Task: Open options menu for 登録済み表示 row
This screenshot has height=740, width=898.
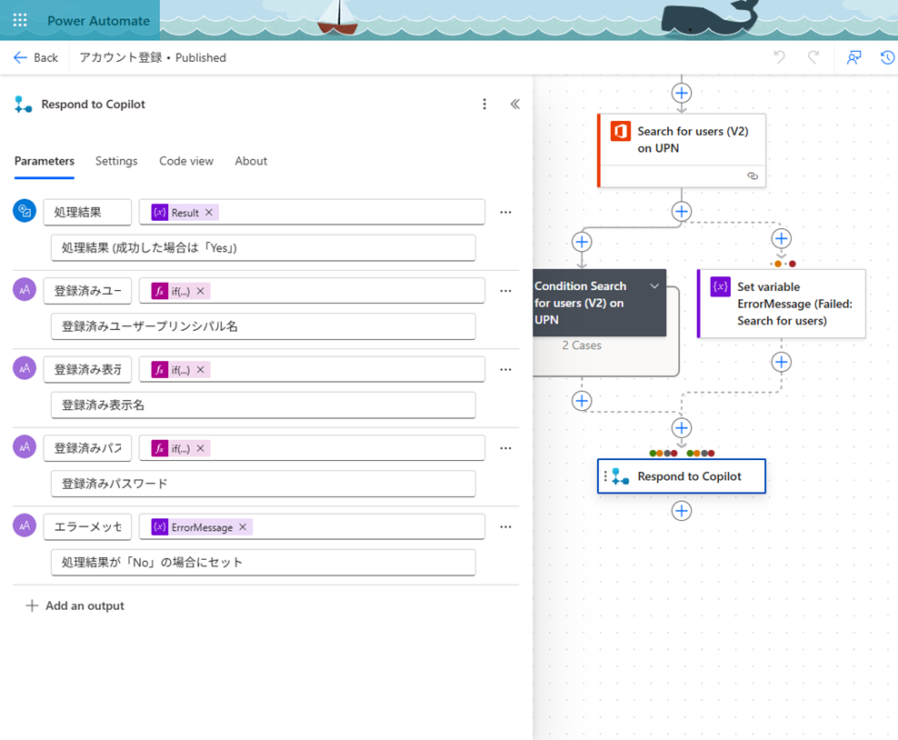Action: coord(505,369)
